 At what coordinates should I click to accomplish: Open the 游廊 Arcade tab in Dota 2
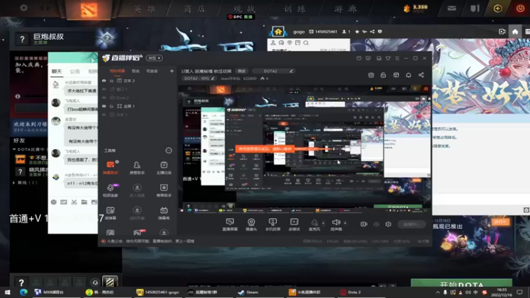click(x=345, y=9)
